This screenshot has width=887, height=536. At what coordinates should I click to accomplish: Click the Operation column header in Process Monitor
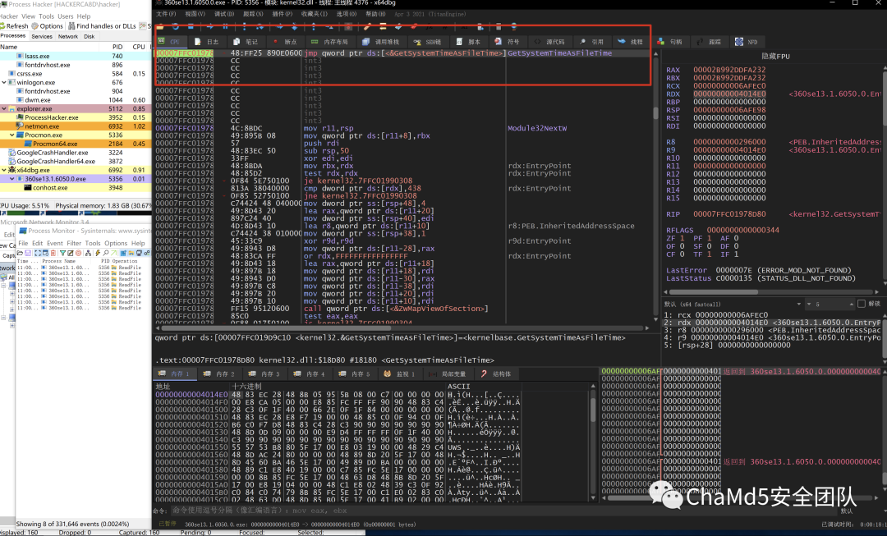(125, 261)
